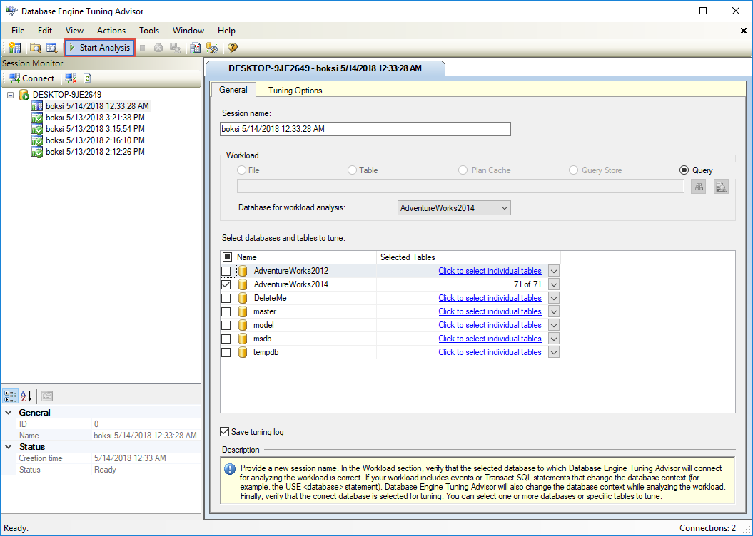Collapse the Status properties section chevron
This screenshot has height=536, width=753.
point(8,447)
